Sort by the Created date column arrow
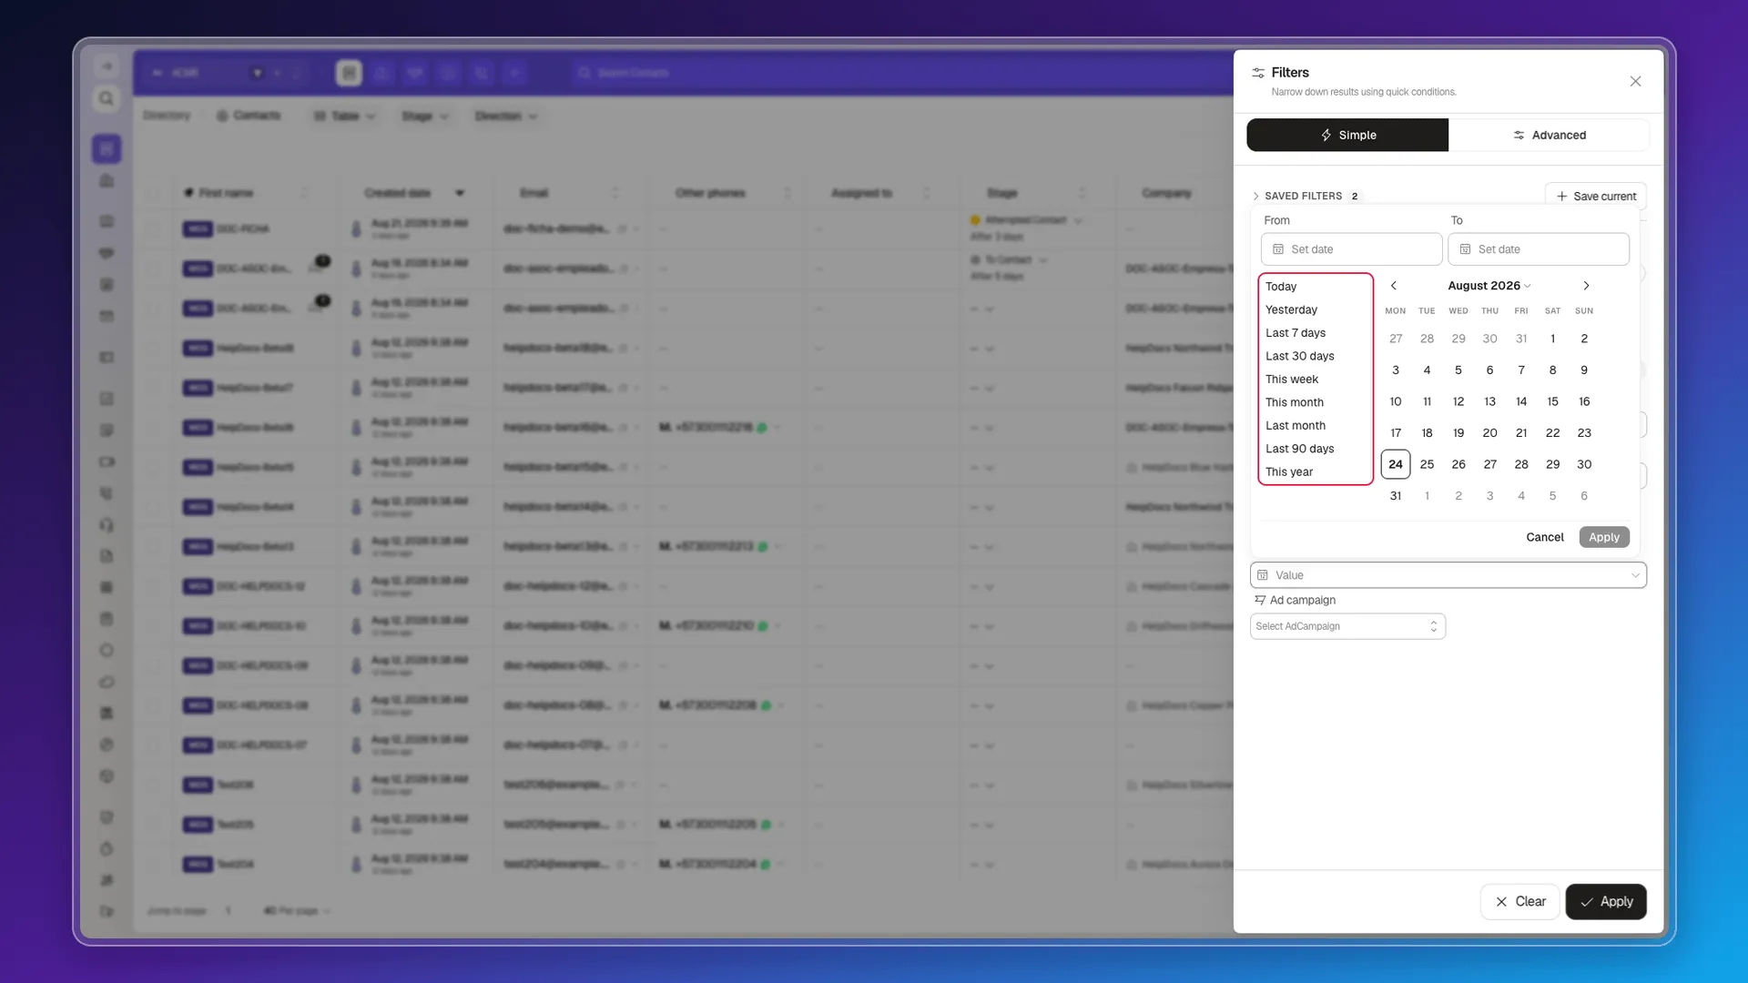 pos(460,193)
